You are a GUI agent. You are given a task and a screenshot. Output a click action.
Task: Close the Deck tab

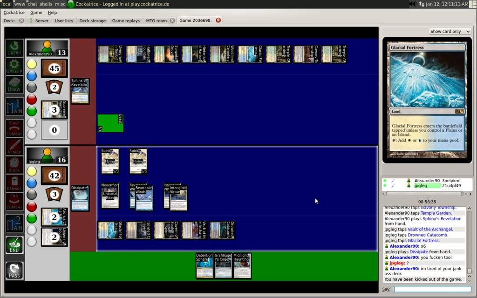click(21, 20)
